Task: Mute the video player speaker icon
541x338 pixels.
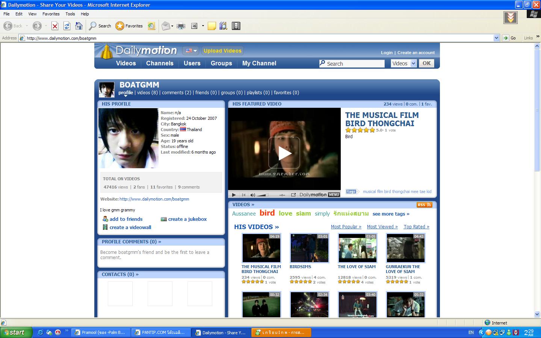Action: point(253,195)
